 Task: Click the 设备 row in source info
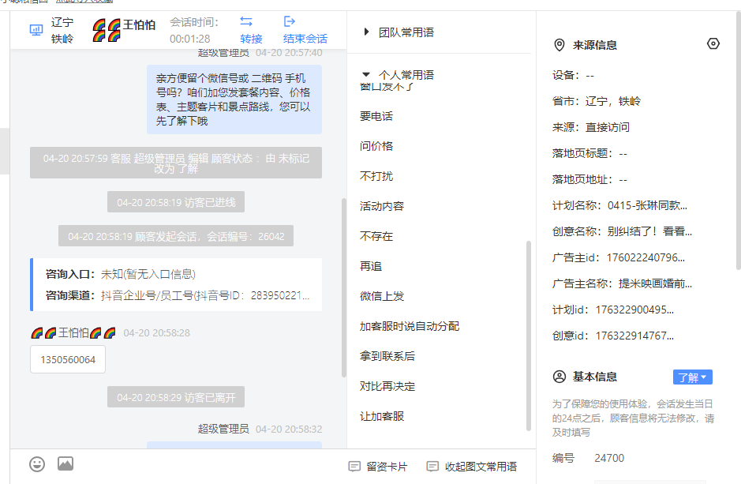point(573,75)
